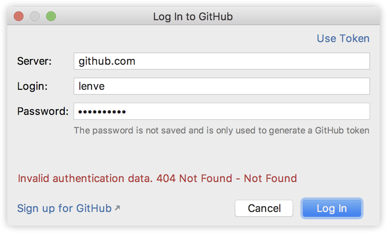Close the Log In to GitHub dialog
Screen dimensions: 387x233
click(x=19, y=17)
